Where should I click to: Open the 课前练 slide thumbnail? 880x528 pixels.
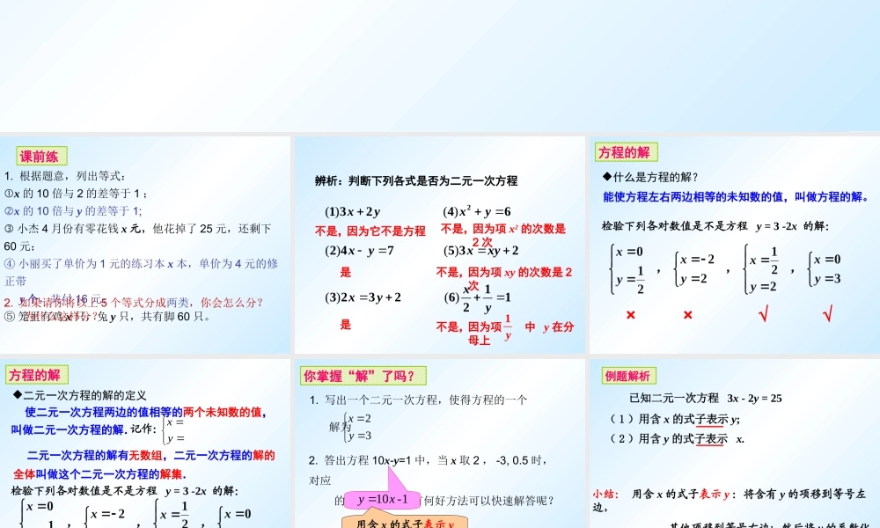click(x=145, y=245)
